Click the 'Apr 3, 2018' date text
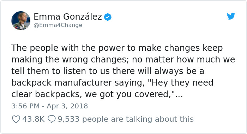This screenshot has height=134, width=247. (67, 106)
